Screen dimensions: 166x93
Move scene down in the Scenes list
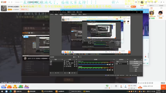58,73
